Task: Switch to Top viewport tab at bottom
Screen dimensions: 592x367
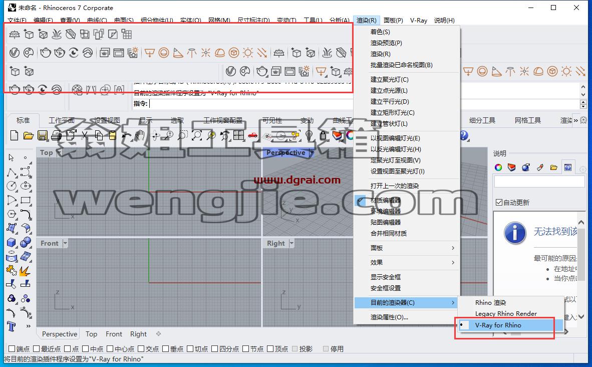Action: [x=91, y=334]
